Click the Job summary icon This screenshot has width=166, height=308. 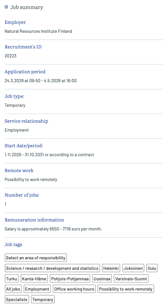[6, 7]
